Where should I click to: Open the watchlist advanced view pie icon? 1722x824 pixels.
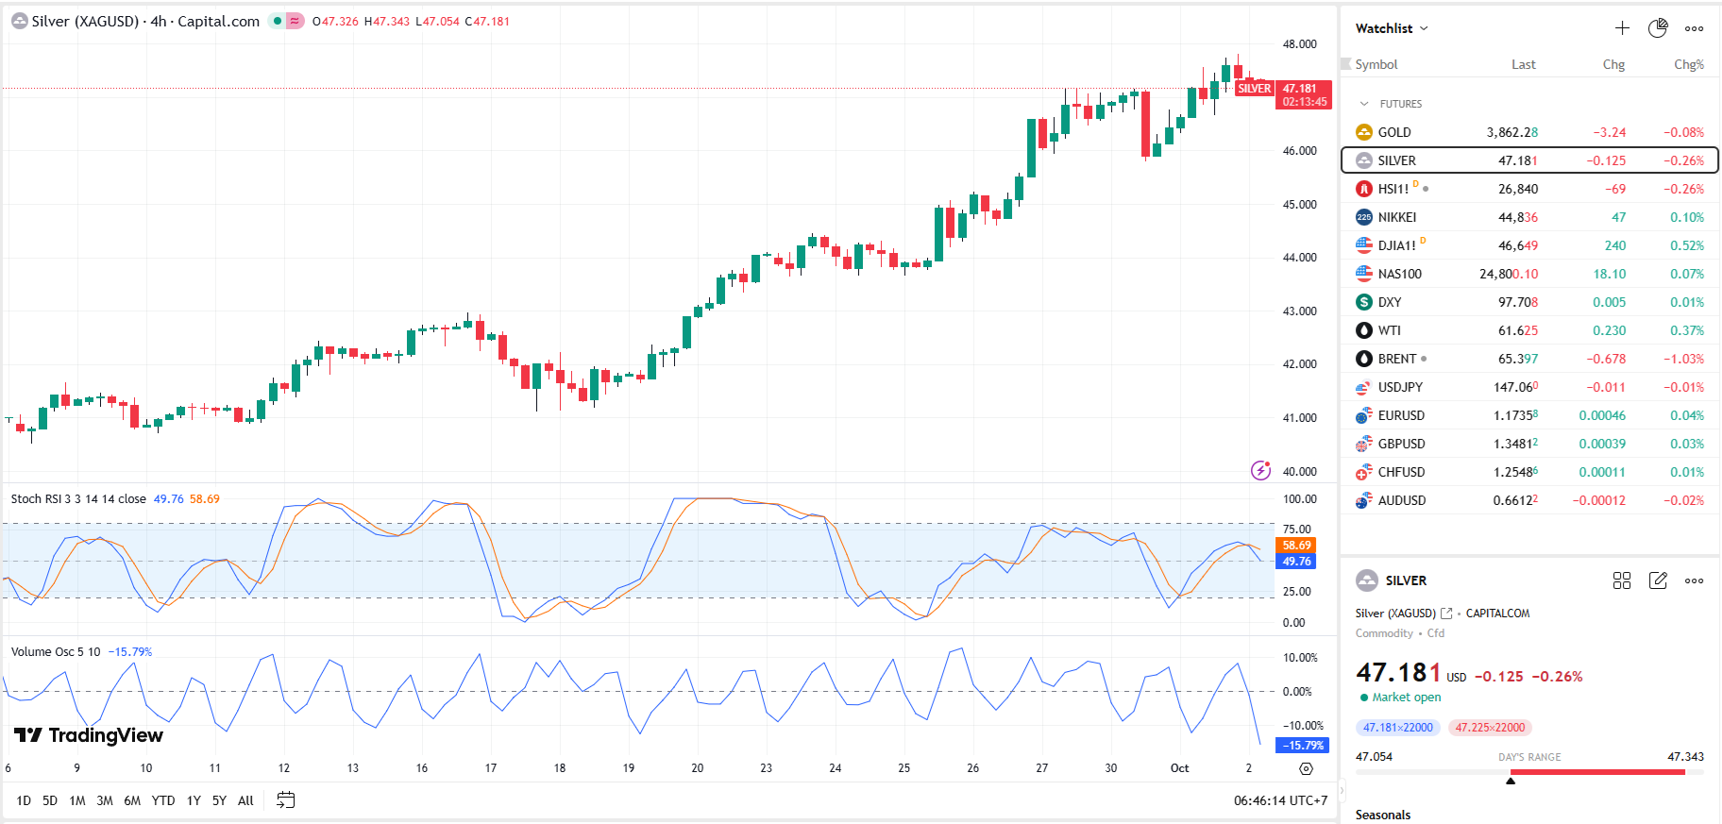[x=1658, y=28]
